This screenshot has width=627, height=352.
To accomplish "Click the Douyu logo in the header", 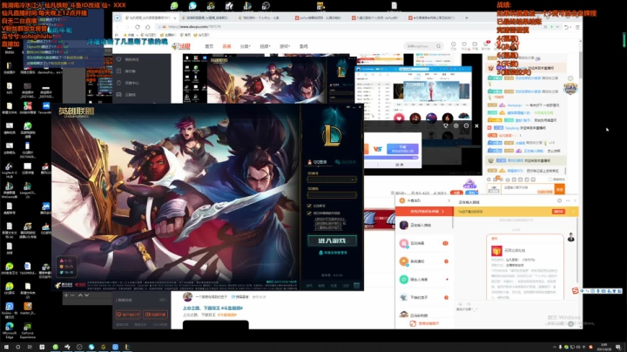I will click(181, 46).
